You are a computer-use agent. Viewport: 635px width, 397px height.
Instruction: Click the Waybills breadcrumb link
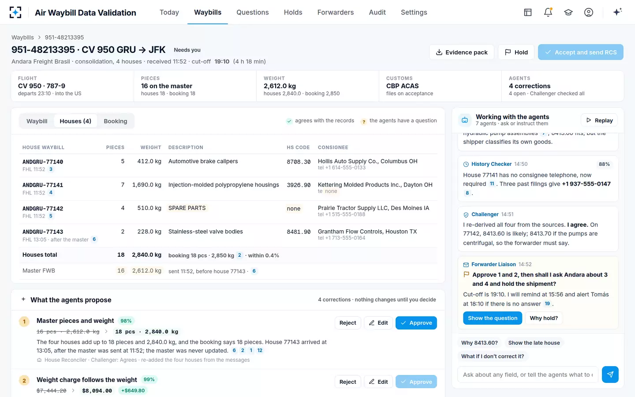[22, 37]
